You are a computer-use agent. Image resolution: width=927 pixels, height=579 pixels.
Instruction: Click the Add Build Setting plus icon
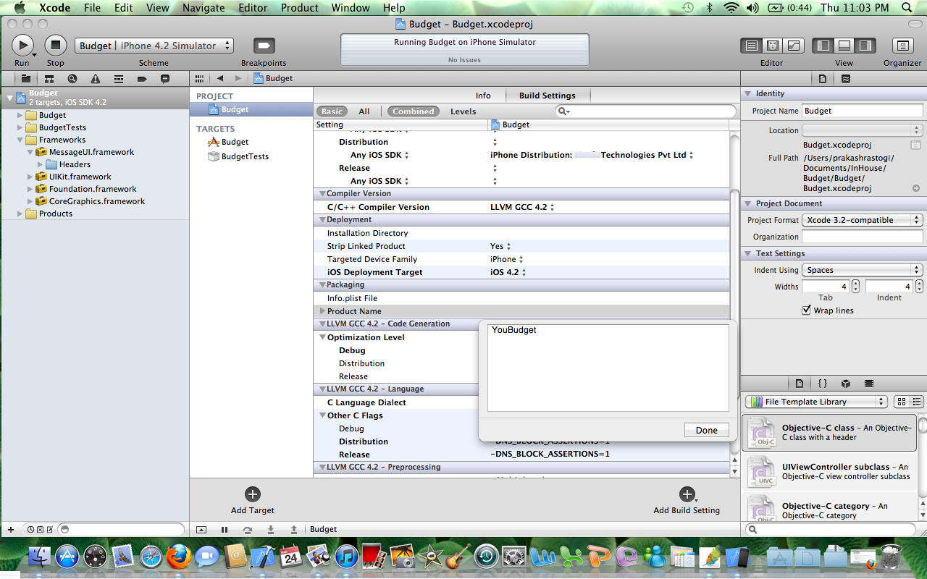(687, 494)
